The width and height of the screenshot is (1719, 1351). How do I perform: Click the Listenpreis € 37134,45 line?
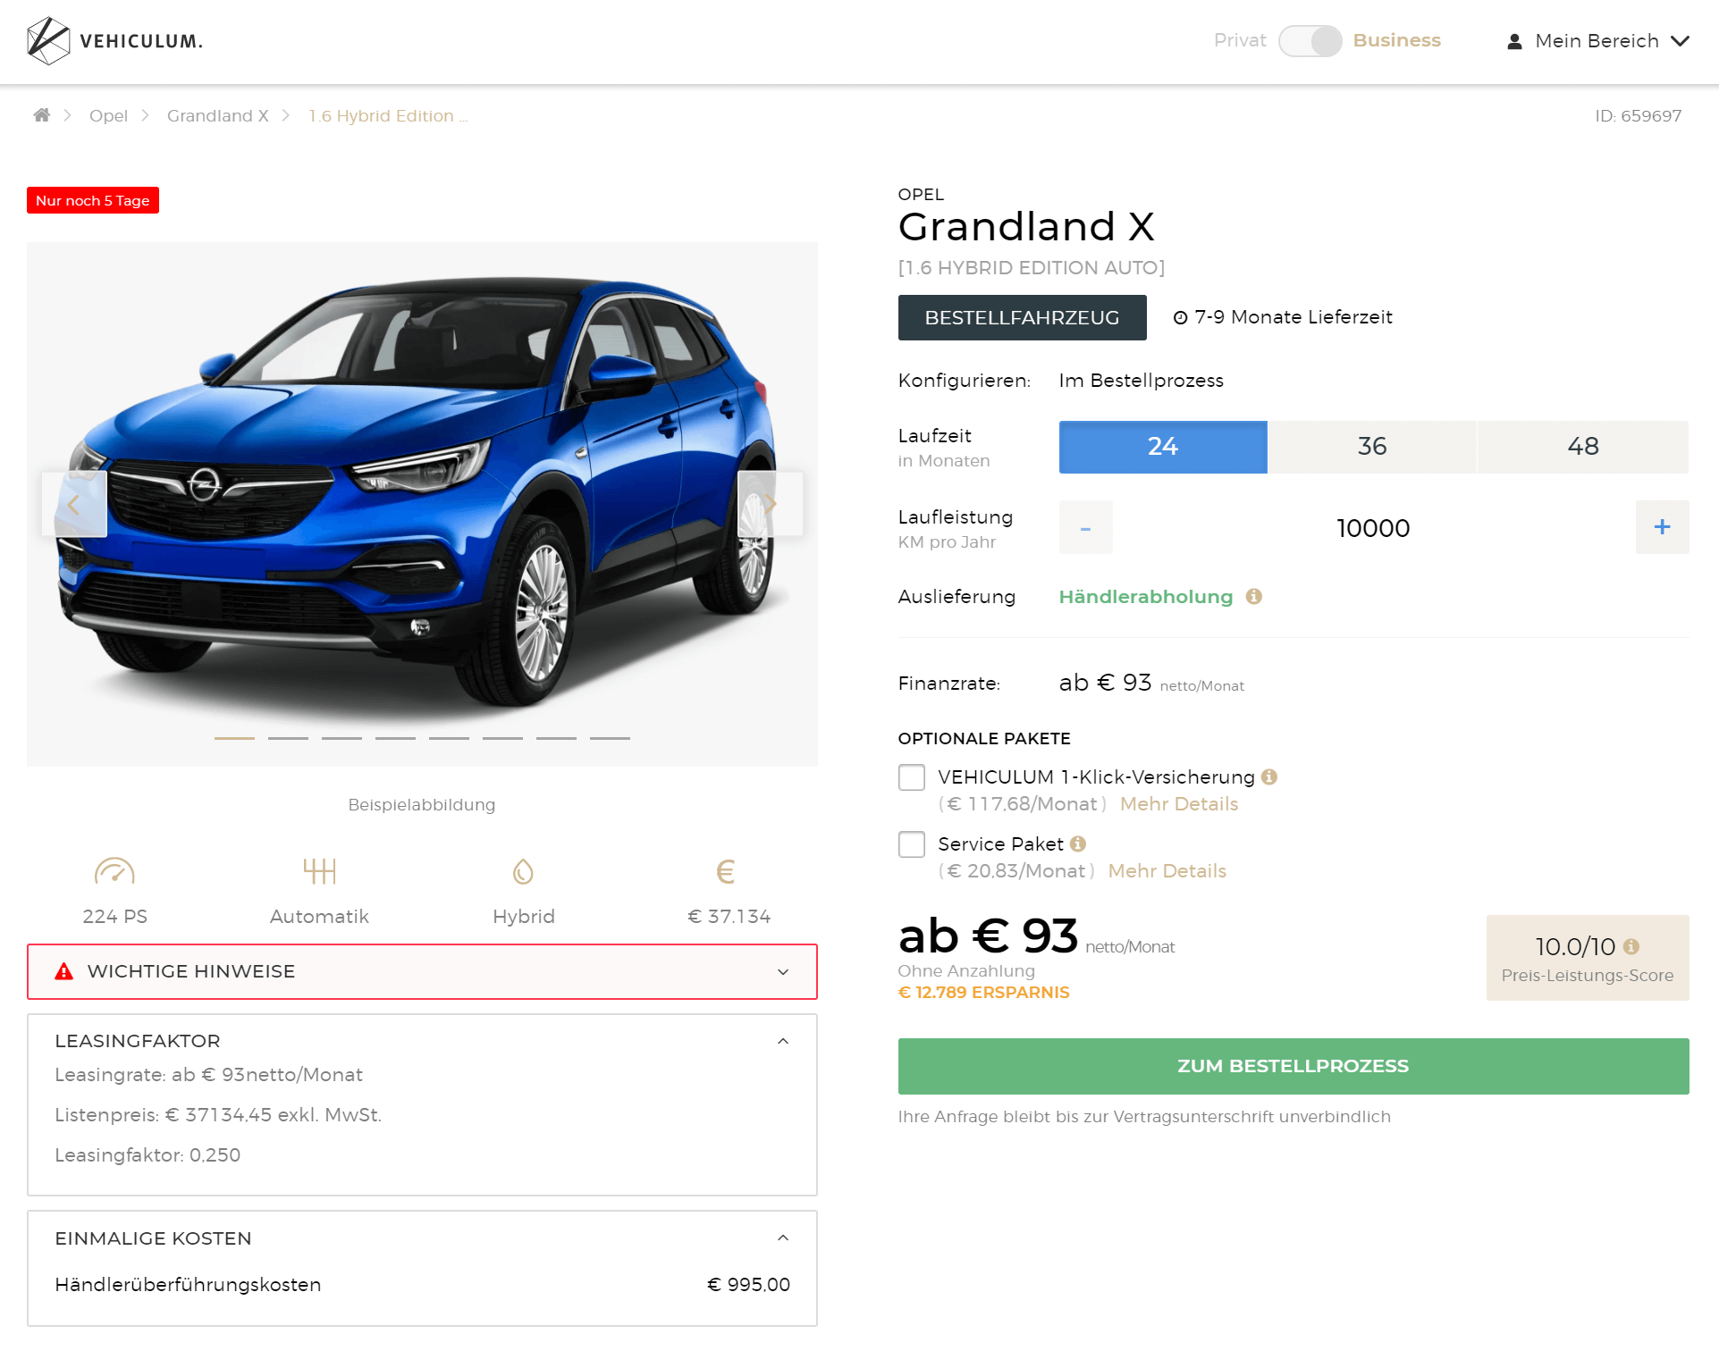[x=218, y=1115]
